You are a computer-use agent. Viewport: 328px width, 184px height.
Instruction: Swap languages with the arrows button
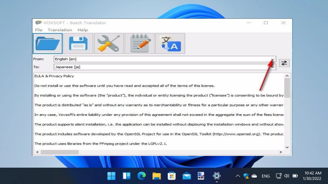click(284, 63)
